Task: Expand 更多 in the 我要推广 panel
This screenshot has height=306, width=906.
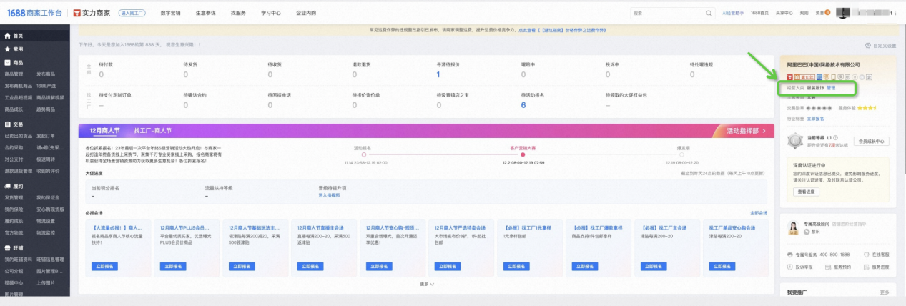Action: click(x=885, y=292)
